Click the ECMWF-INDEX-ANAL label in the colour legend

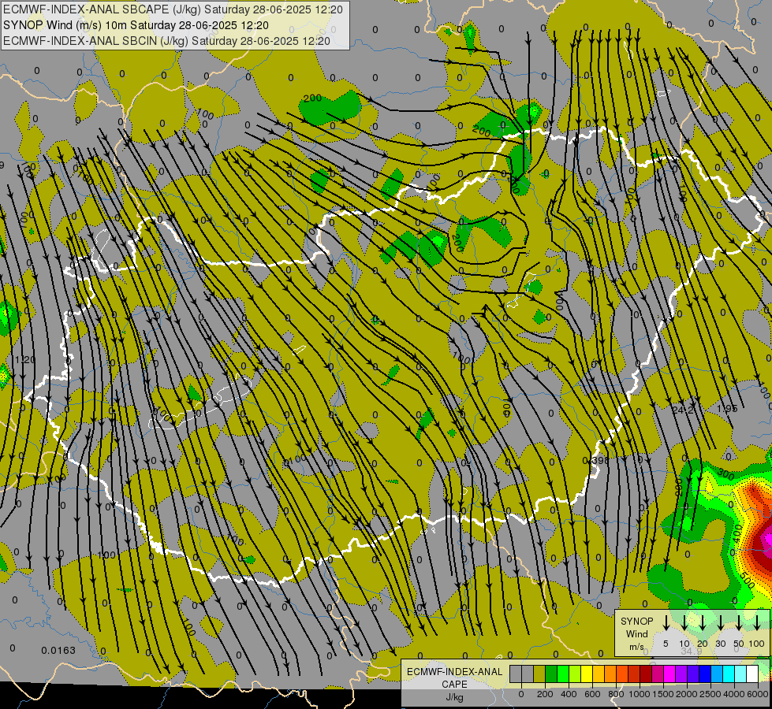pos(454,672)
